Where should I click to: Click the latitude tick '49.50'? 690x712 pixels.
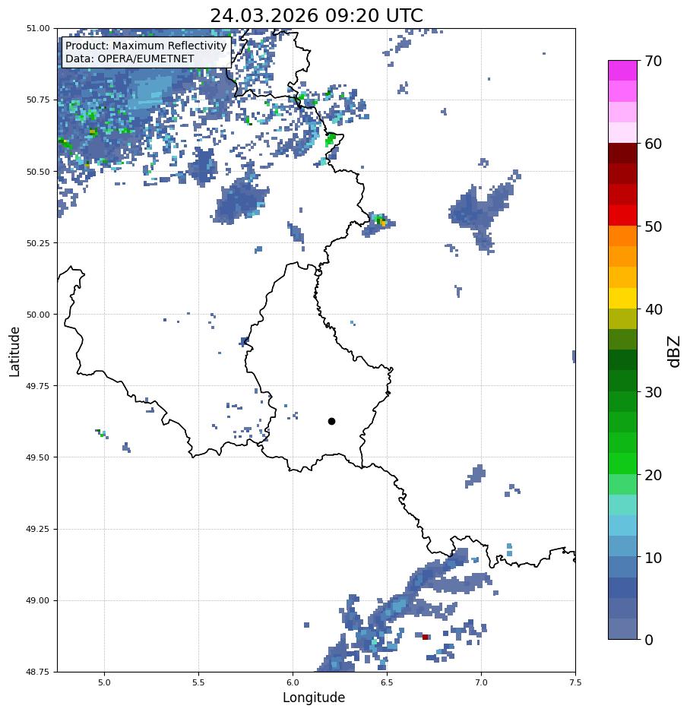38,457
